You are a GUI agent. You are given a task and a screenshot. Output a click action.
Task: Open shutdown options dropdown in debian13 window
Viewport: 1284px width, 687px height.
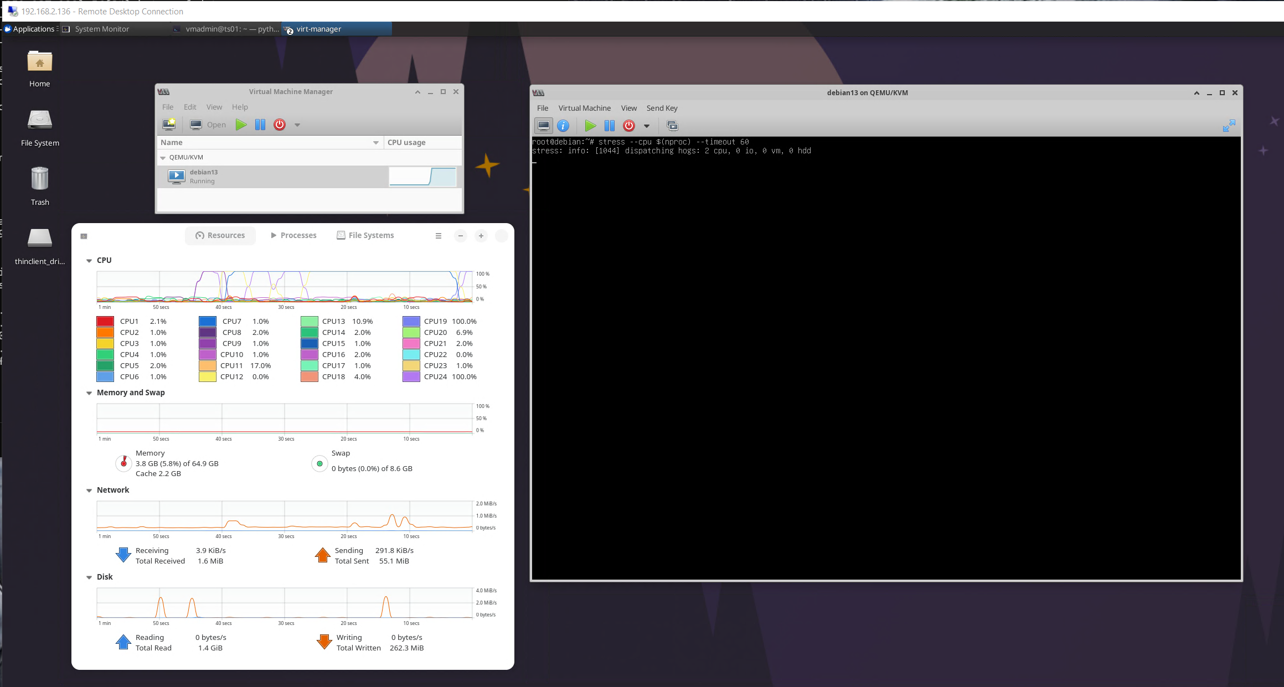coord(647,126)
